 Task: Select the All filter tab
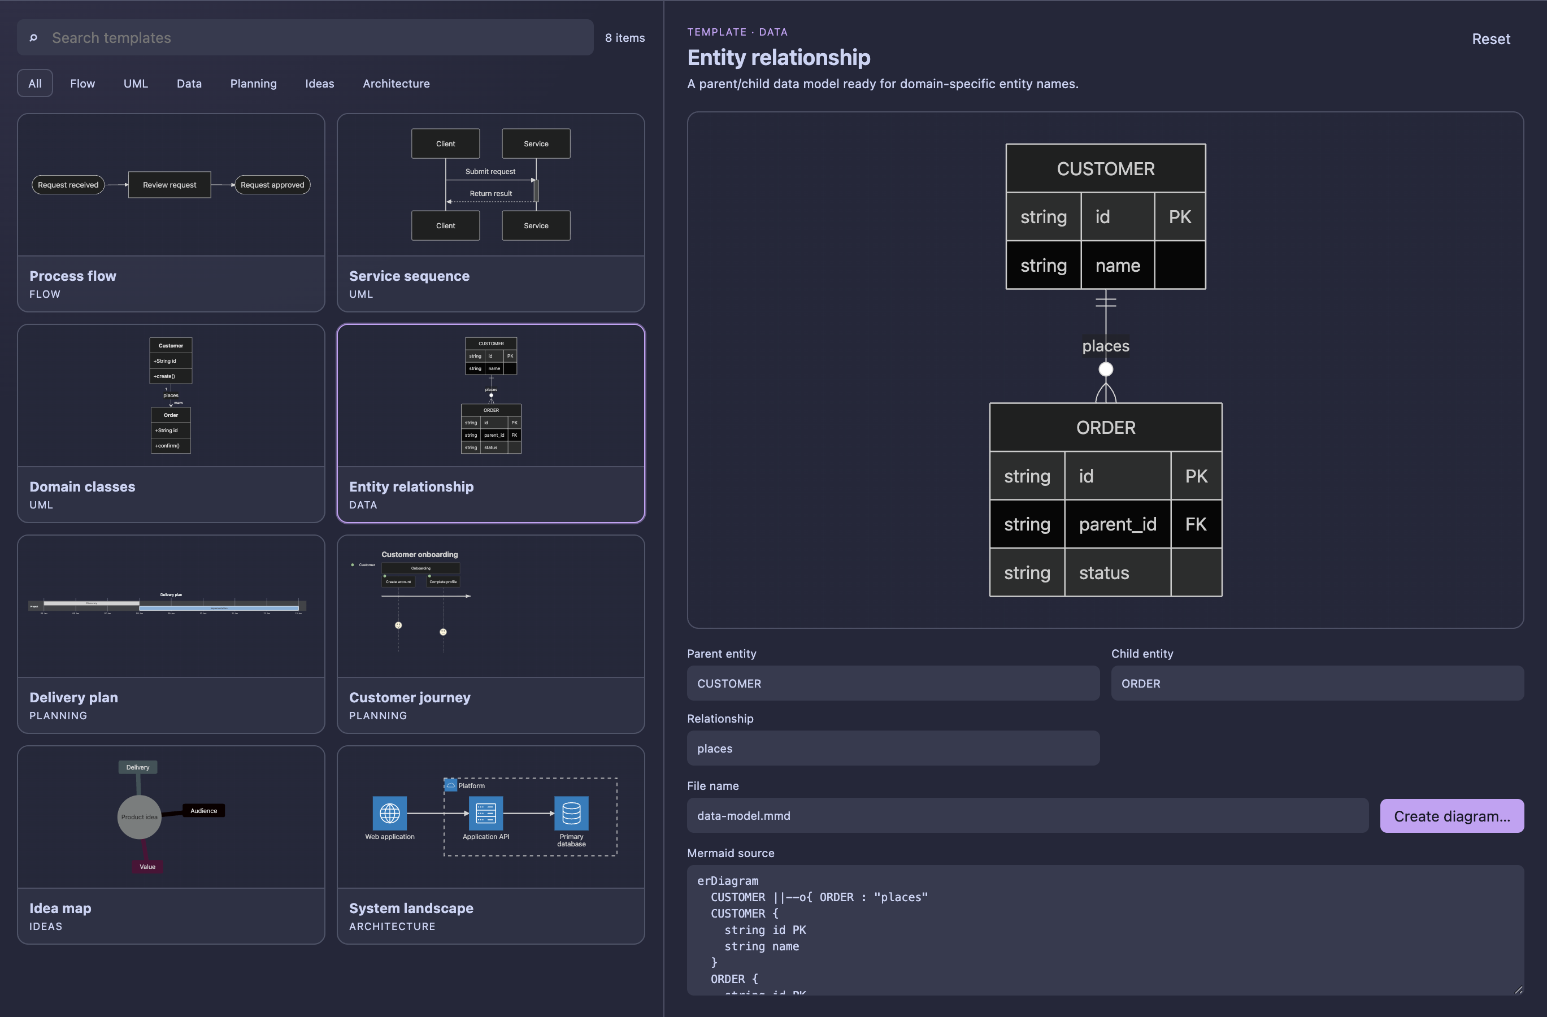[35, 83]
